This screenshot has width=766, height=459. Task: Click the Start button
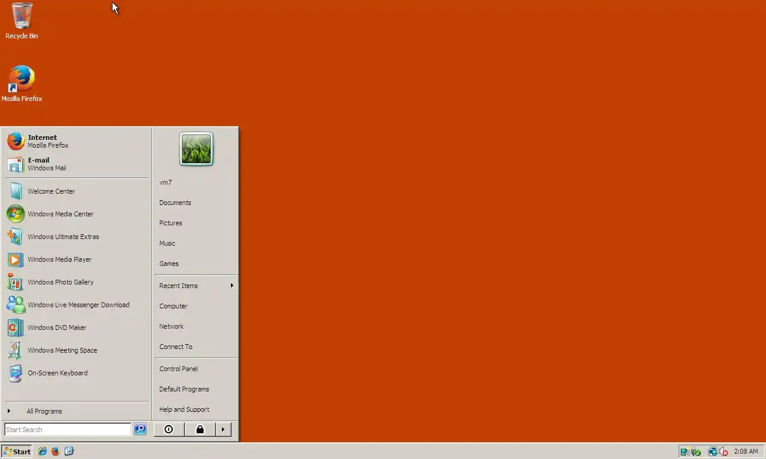pos(17,451)
